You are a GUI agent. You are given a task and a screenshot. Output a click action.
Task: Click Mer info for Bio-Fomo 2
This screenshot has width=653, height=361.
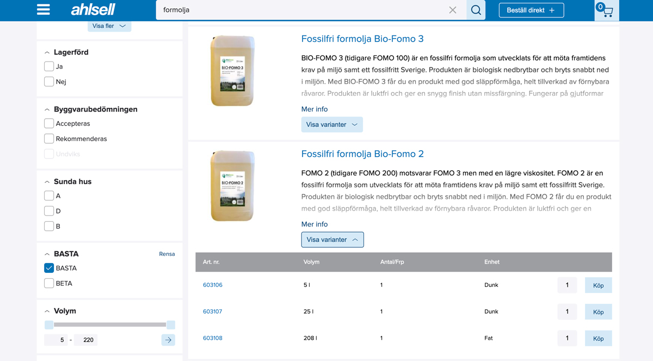315,224
